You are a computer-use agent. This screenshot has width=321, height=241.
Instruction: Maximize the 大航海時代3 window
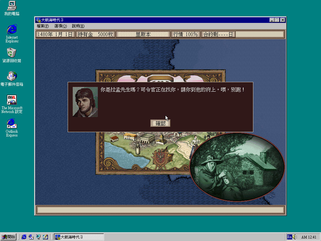pos(277,20)
